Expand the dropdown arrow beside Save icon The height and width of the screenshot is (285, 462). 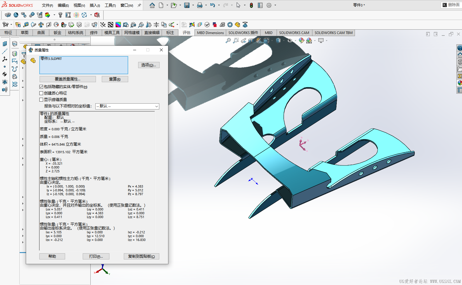[193, 5]
